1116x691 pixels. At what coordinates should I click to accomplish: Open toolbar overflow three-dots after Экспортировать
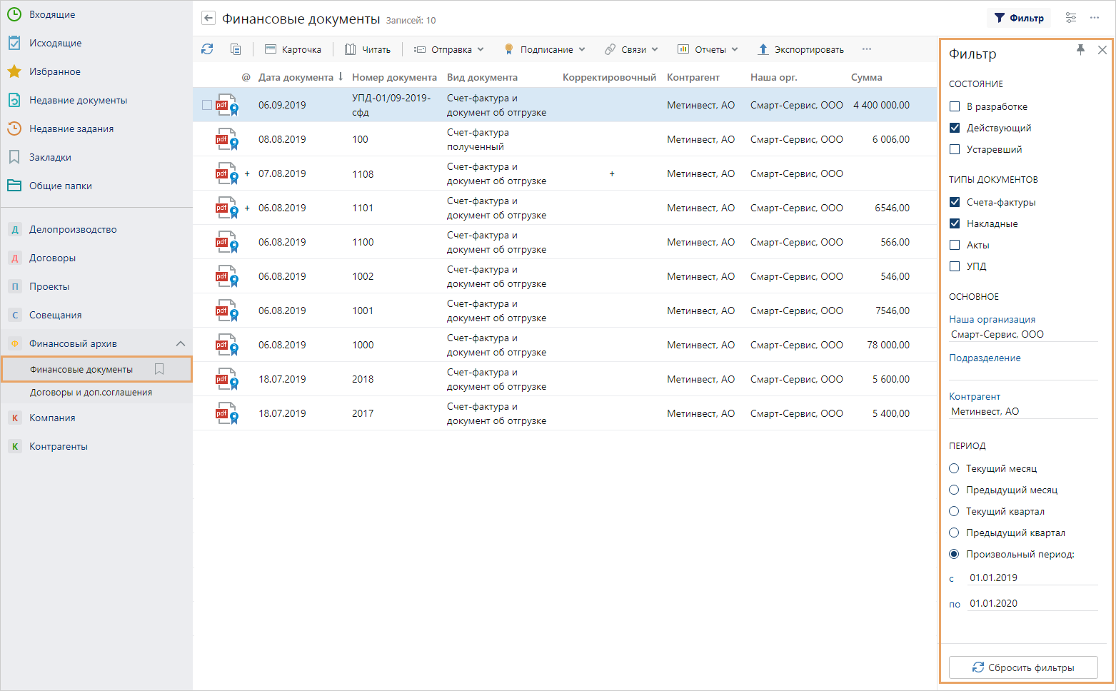pyautogui.click(x=867, y=49)
